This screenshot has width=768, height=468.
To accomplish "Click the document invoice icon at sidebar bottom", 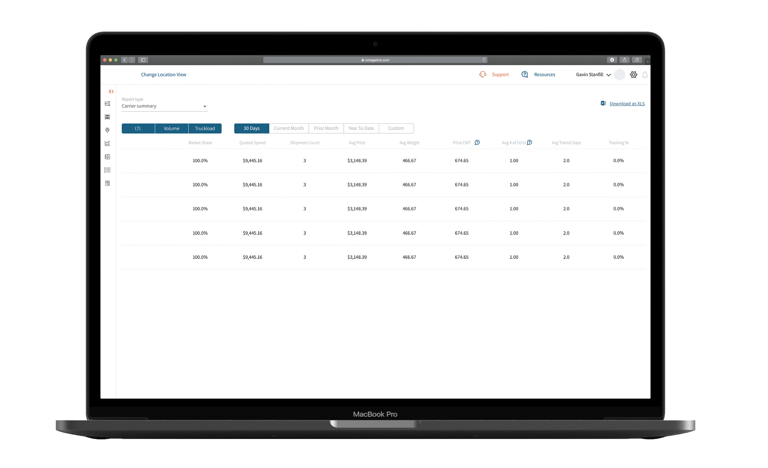I will click(x=108, y=183).
